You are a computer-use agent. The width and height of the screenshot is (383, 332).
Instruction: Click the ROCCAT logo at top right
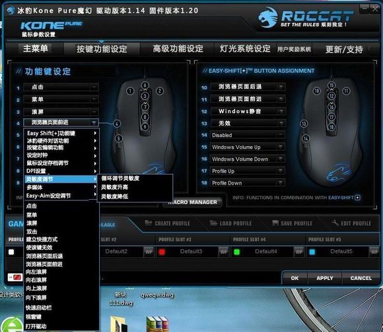305,18
